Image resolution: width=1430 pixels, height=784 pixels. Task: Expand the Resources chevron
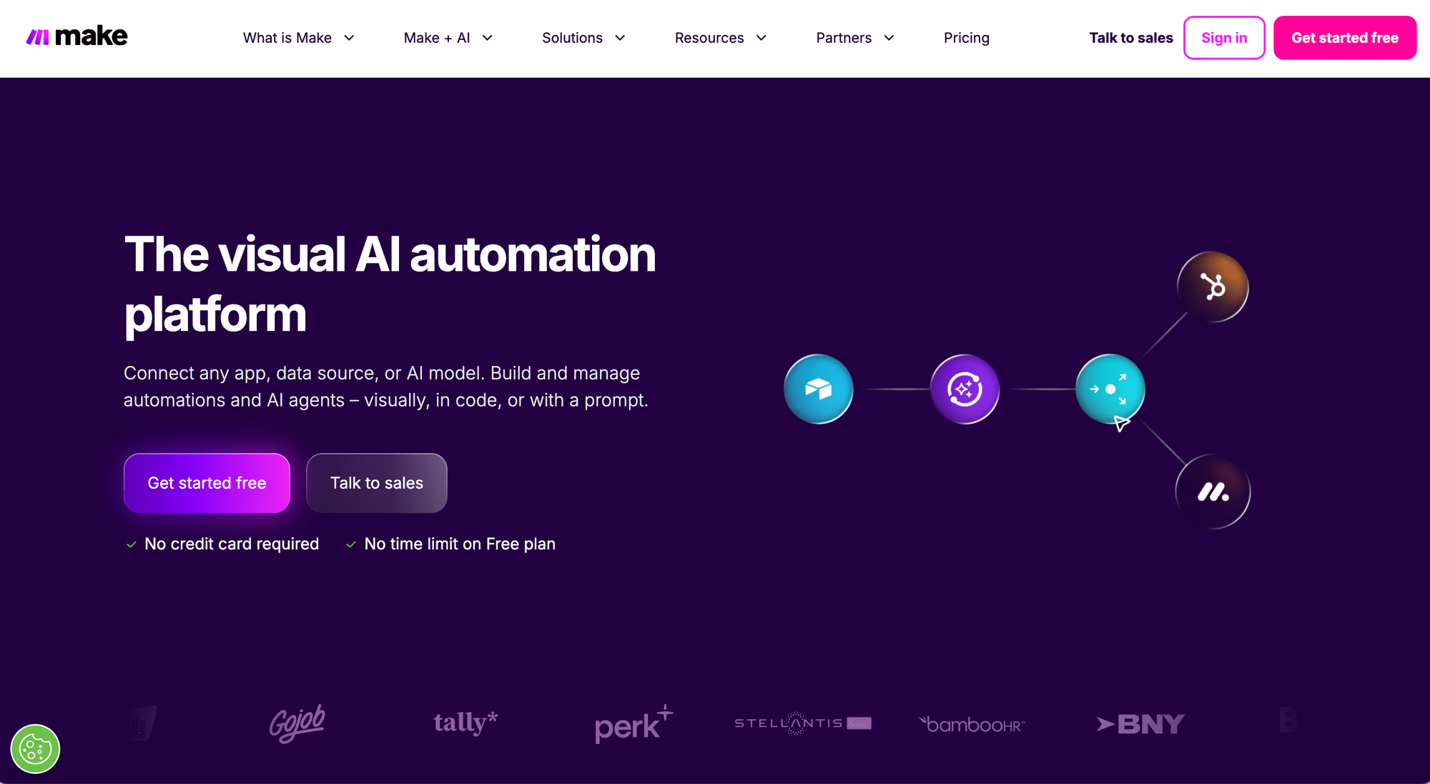click(761, 38)
